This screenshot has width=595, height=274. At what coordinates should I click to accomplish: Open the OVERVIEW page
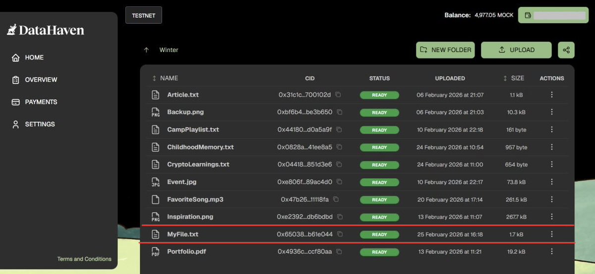click(x=34, y=80)
